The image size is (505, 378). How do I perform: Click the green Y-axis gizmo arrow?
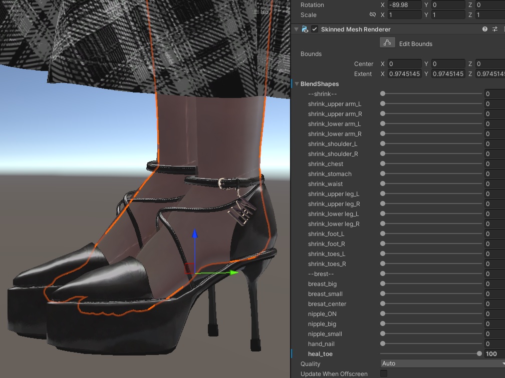point(233,272)
